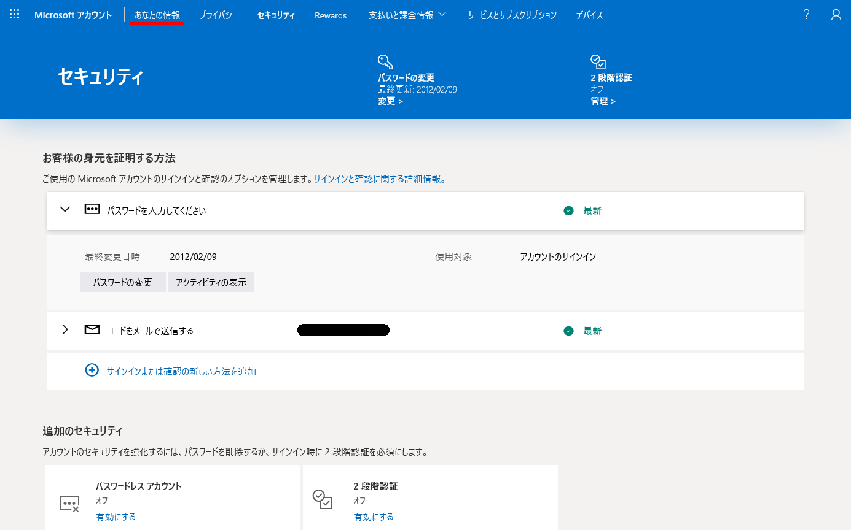The image size is (851, 530).
Task: Click the key icon above パスワードの変更
Action: tap(385, 61)
